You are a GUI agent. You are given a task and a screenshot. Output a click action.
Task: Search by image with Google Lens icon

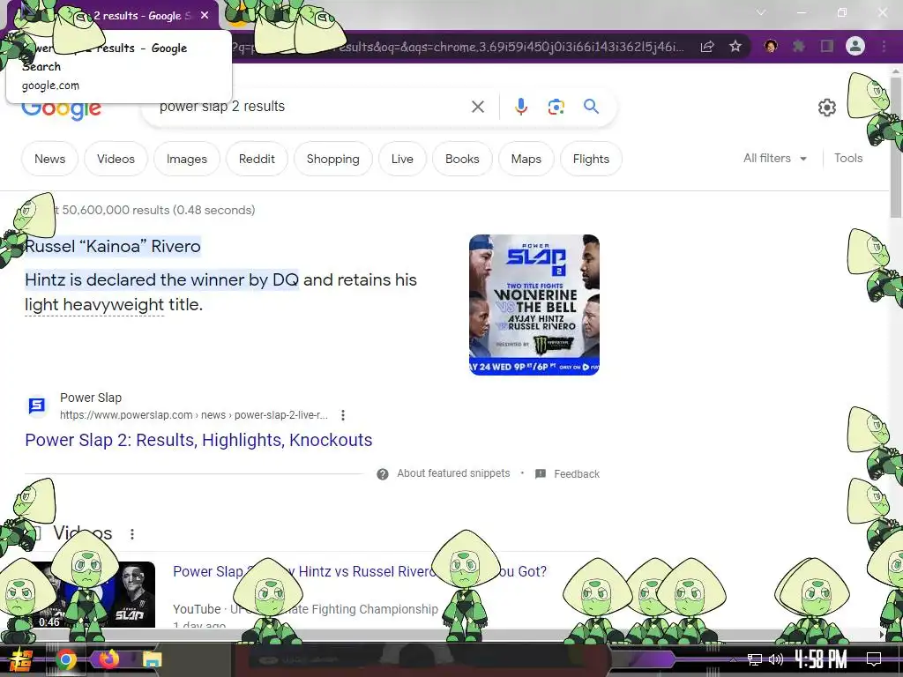click(x=556, y=107)
